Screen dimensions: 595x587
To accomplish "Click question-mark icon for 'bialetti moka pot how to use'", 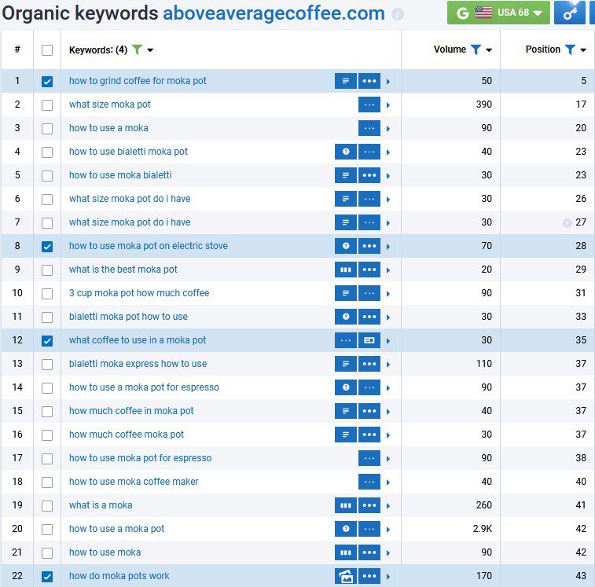I will click(346, 317).
